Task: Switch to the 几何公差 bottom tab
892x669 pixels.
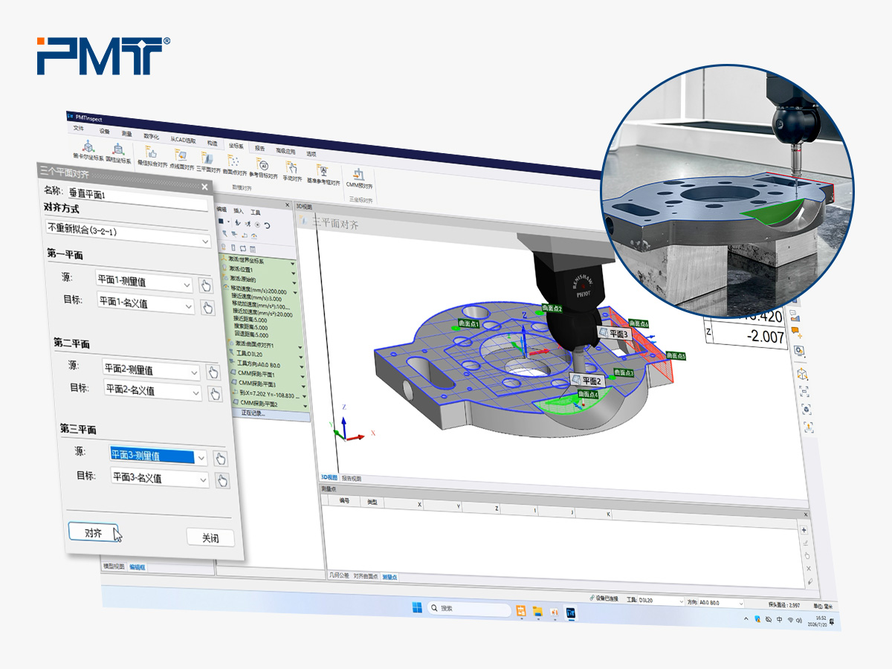Action: tap(339, 575)
